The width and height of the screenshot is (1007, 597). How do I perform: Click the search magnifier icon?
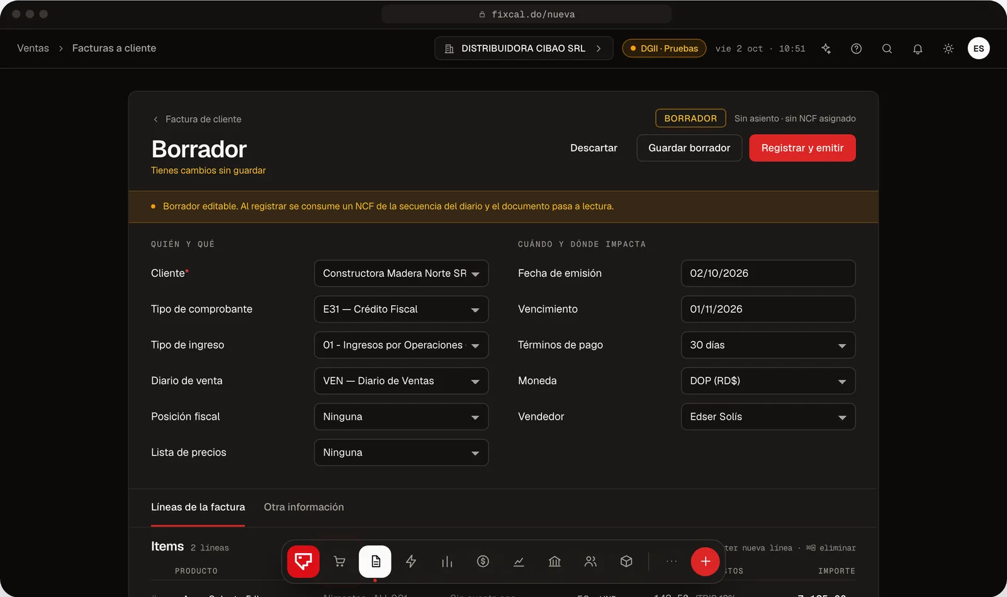pyautogui.click(x=887, y=48)
